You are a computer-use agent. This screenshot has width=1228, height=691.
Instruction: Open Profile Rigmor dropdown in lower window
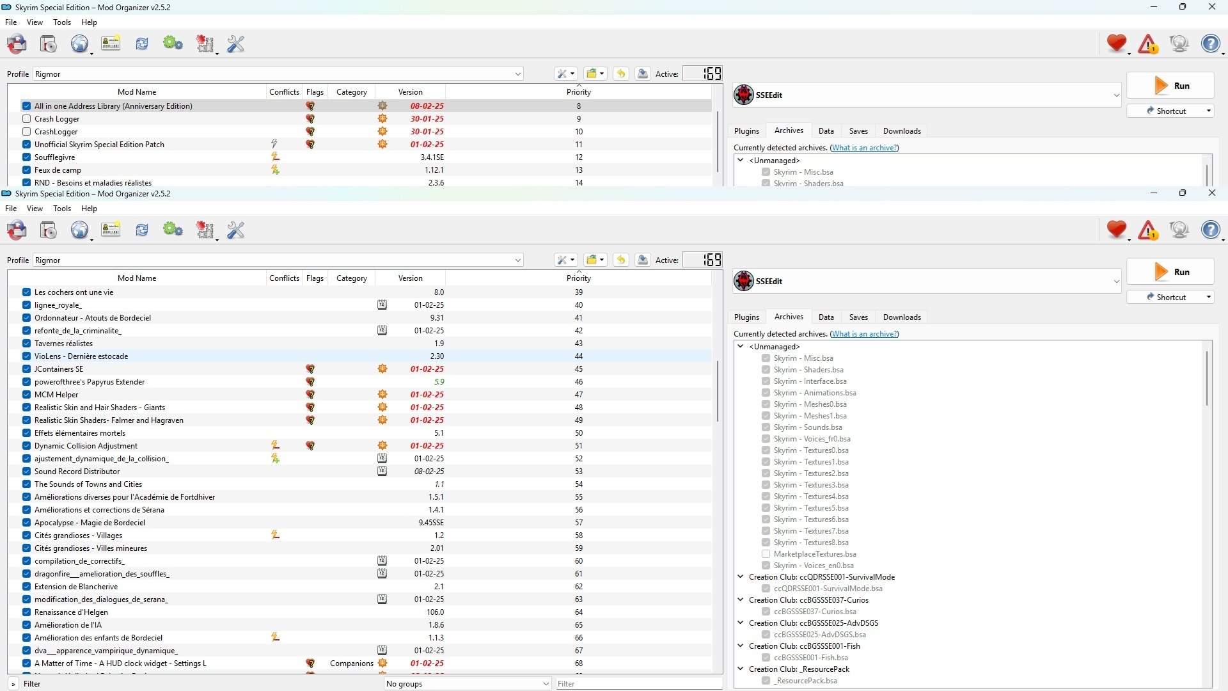[x=278, y=260]
